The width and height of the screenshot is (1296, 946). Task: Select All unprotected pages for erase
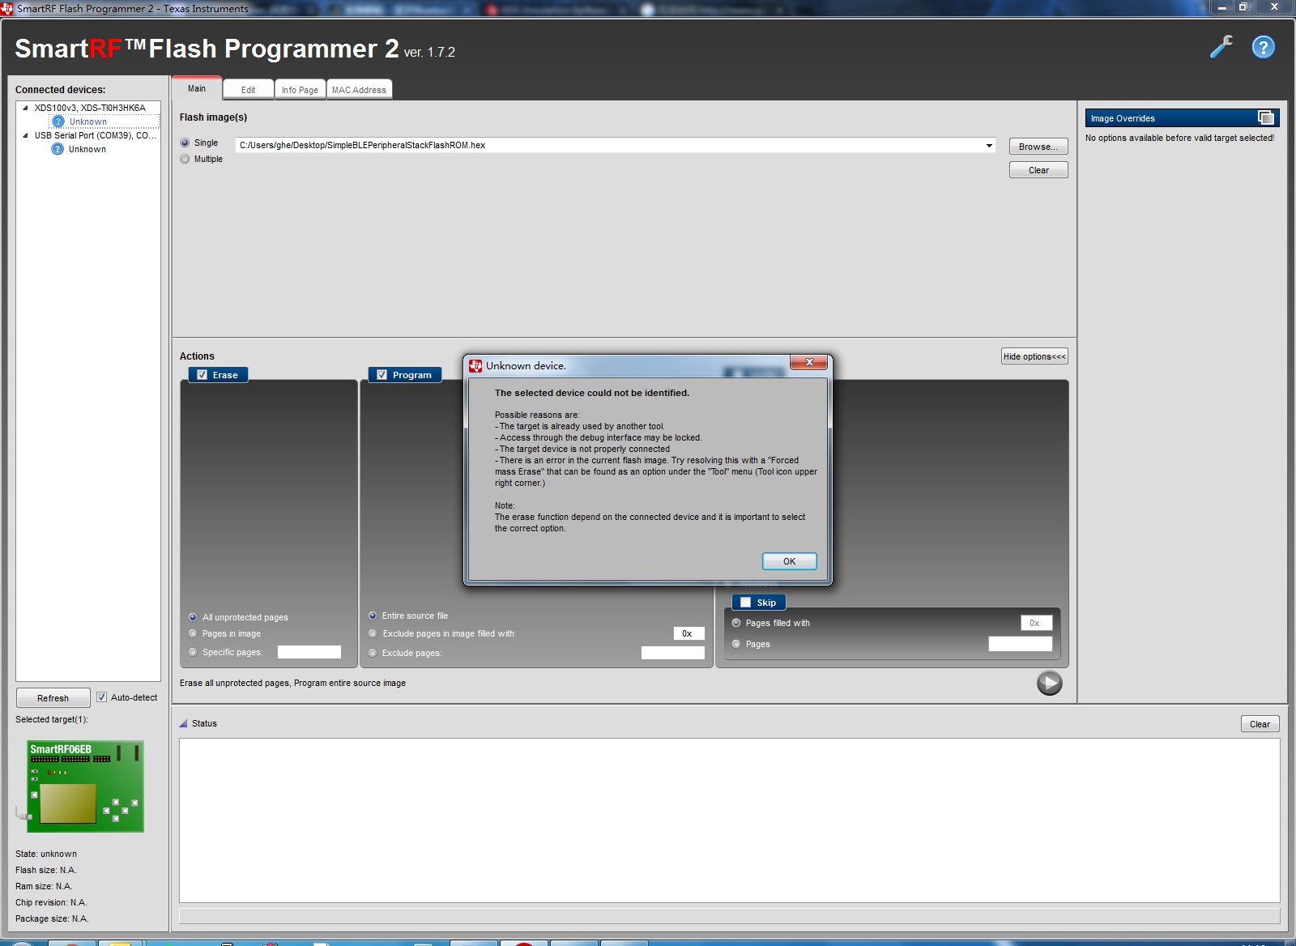point(193,617)
